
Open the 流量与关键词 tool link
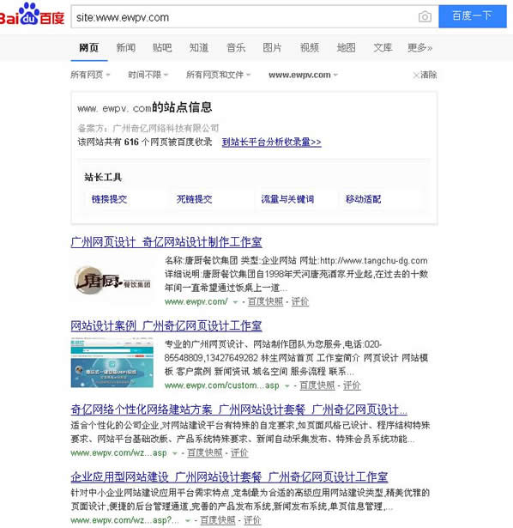(287, 199)
